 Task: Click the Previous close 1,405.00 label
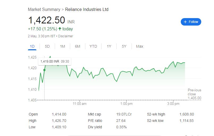tap(194, 94)
